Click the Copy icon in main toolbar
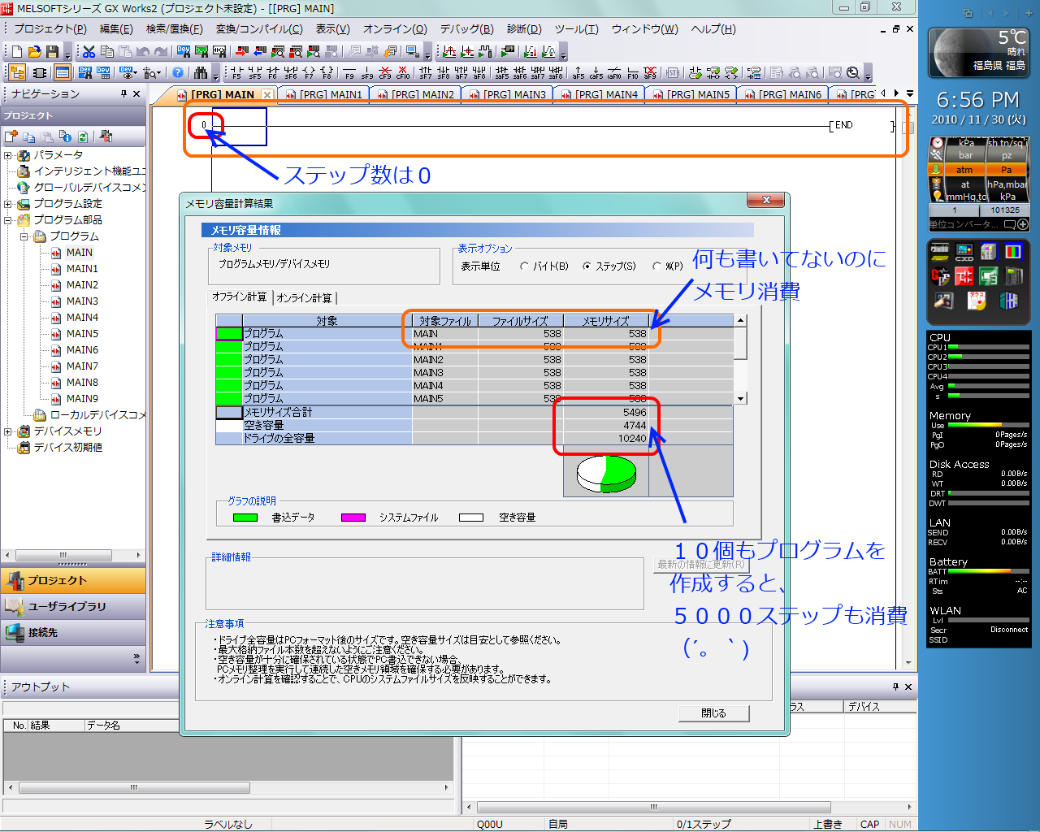The height and width of the screenshot is (832, 1040). tap(106, 51)
